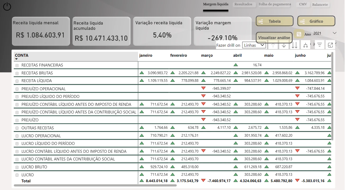Expand all down one level fork icon

[306, 45]
